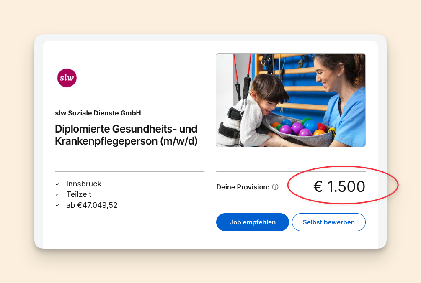Click the Deine Provision label
Viewport: 421px width, 283px height.
243,187
